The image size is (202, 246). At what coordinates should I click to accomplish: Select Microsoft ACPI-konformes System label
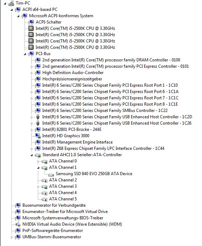61,16
